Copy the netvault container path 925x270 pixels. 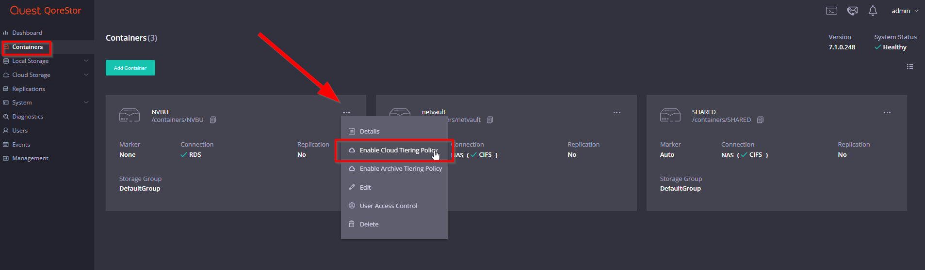(490, 120)
